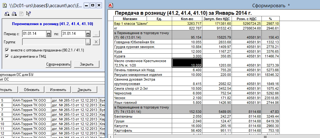Open the Группа selection ellipsis button

click(x=88, y=42)
